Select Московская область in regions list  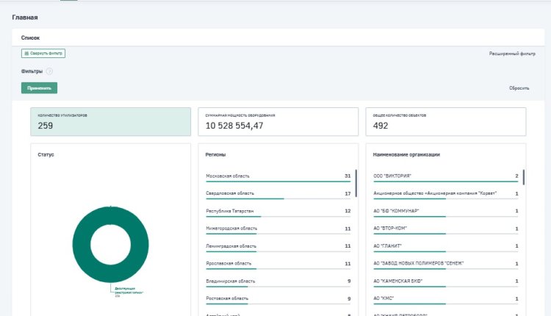click(278, 177)
